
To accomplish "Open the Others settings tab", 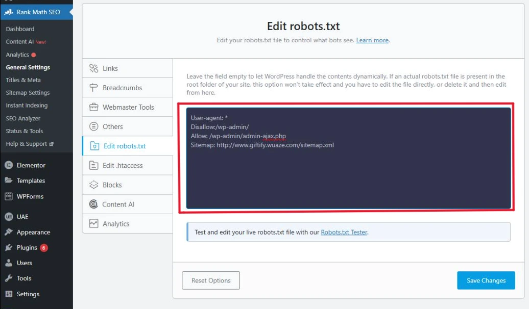I will point(112,126).
